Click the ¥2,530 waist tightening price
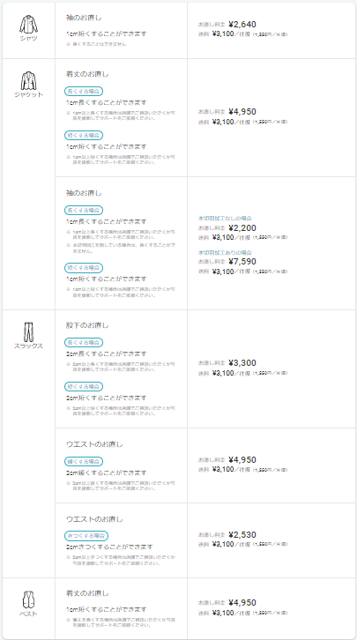Viewport: 357px width, 640px height. (x=242, y=535)
